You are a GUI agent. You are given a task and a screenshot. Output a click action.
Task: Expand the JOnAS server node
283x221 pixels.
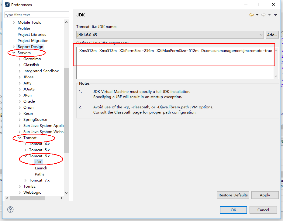(20, 90)
